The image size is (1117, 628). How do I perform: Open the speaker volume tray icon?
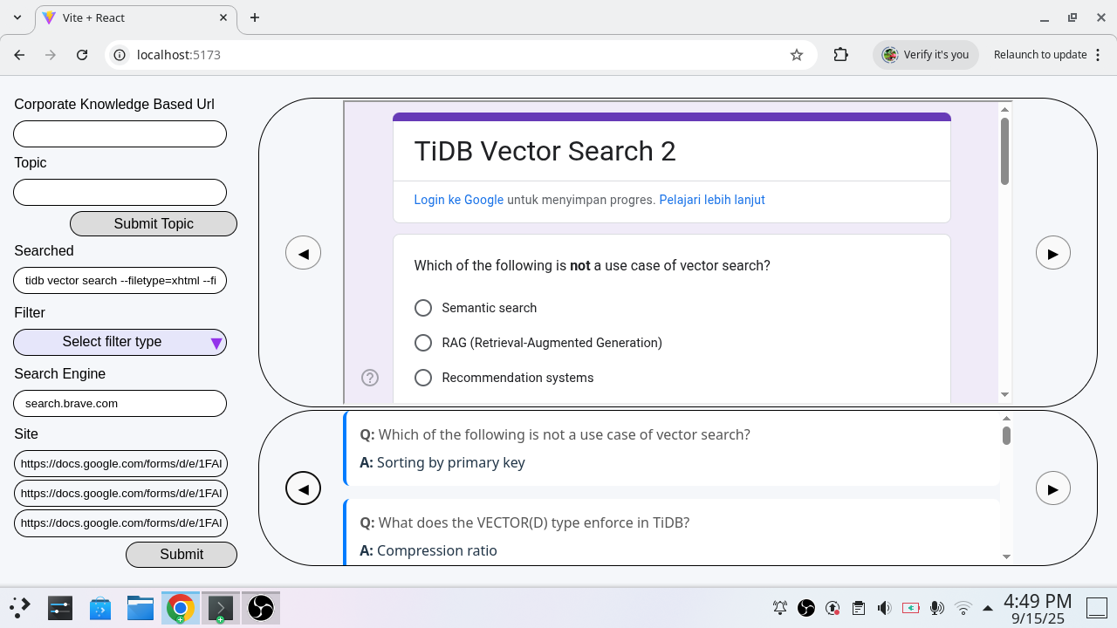click(x=884, y=608)
